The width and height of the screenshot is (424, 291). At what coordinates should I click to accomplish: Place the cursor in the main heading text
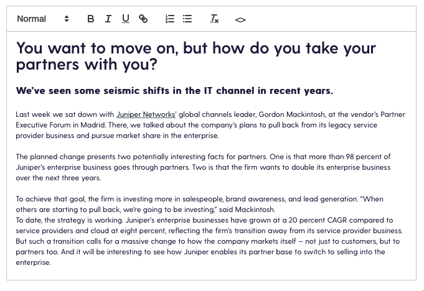click(196, 56)
